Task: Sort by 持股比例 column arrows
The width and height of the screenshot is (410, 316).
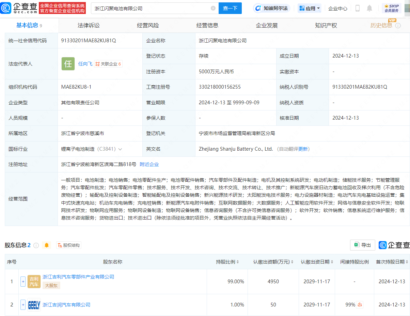Action: click(238, 262)
